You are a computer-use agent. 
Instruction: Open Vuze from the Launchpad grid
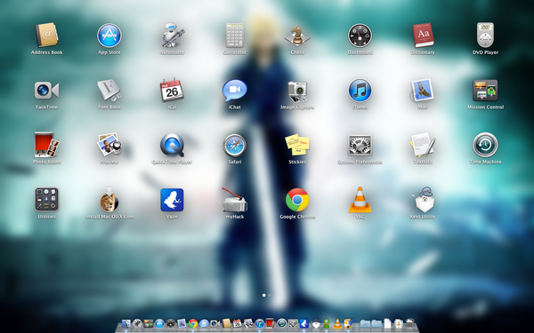pos(172,200)
